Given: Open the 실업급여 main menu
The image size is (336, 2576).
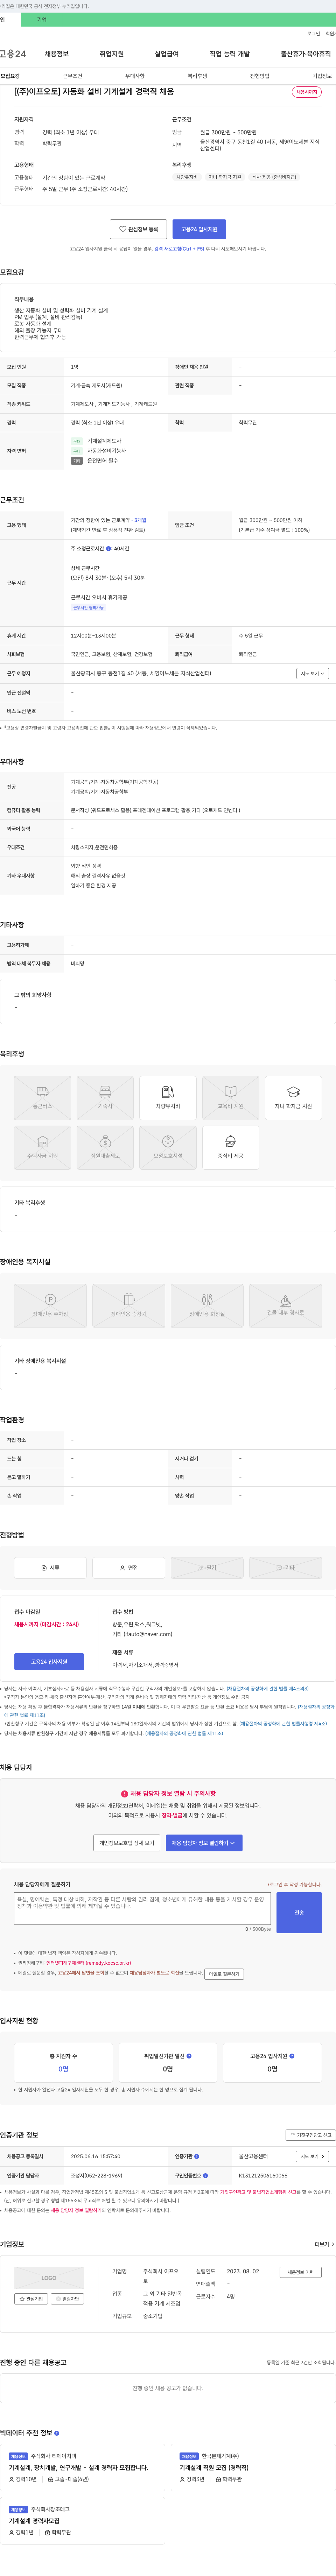Looking at the screenshot, I should coord(167,54).
